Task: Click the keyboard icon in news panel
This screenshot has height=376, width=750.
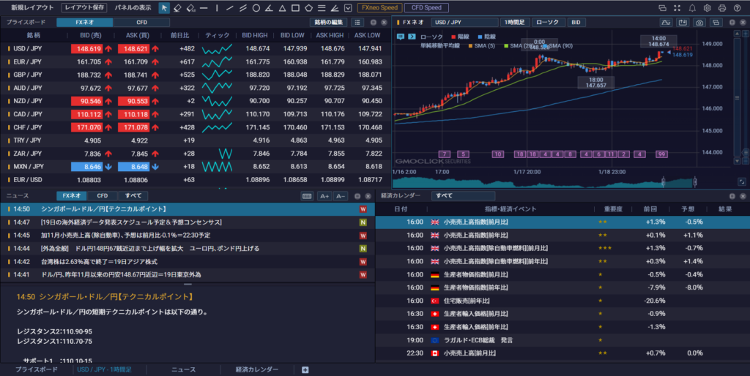Action: 307,196
